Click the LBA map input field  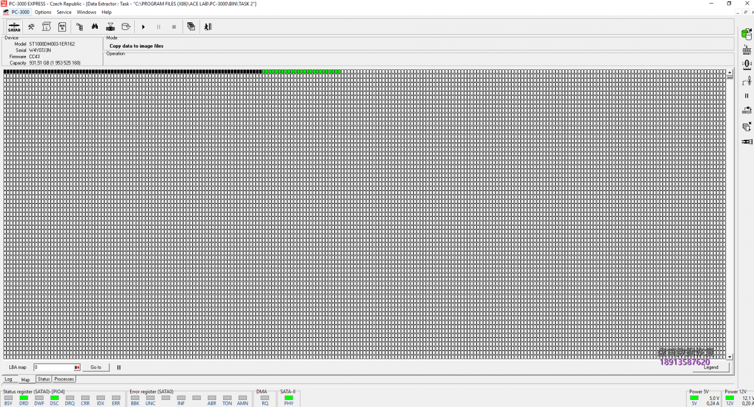tap(53, 368)
